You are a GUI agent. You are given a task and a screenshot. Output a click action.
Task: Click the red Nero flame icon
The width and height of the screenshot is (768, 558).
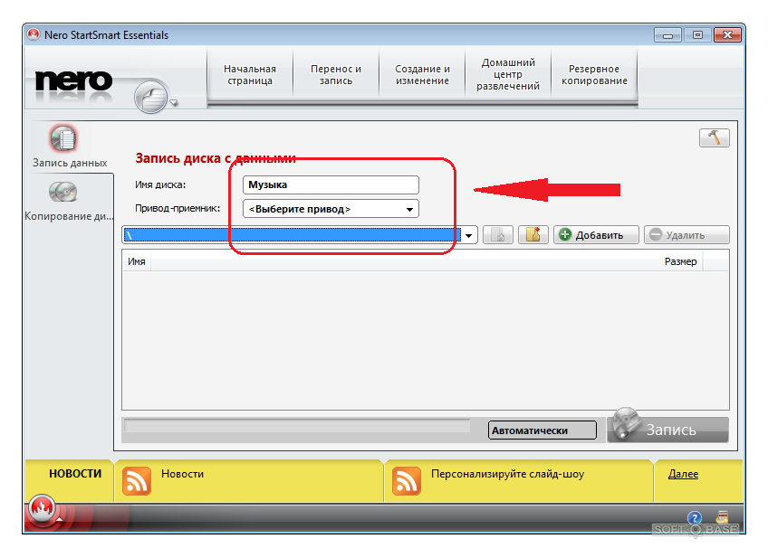(42, 508)
